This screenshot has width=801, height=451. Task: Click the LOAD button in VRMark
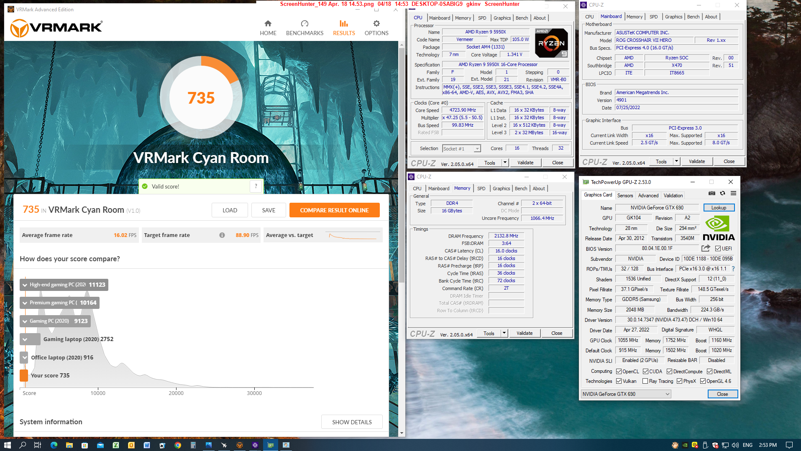point(230,210)
